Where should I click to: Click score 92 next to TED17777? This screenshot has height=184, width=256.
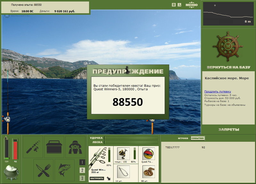[x=203, y=147]
